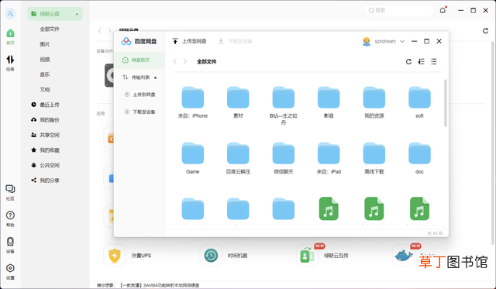Refresh the 百度网盘 file list
The height and width of the screenshot is (289, 496).
coord(408,62)
